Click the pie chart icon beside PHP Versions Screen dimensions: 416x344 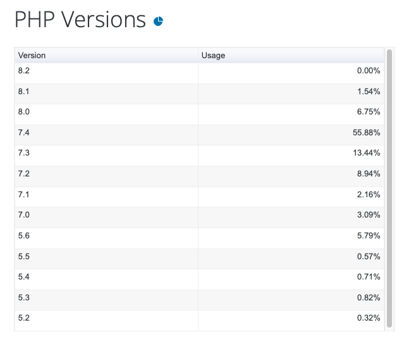(x=159, y=21)
